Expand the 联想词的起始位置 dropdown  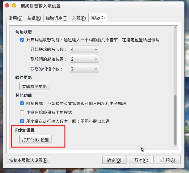pos(84,59)
